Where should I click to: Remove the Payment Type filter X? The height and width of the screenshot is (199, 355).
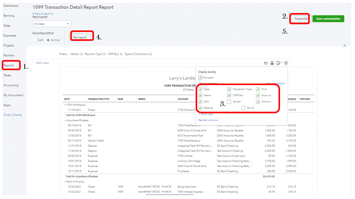pyautogui.click(x=104, y=54)
